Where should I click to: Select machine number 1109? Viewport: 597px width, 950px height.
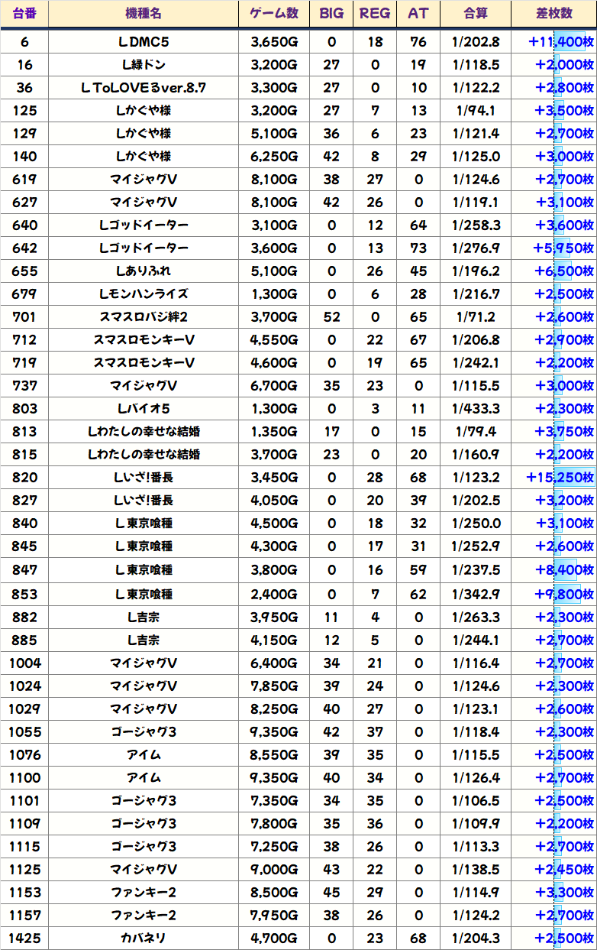(24, 823)
